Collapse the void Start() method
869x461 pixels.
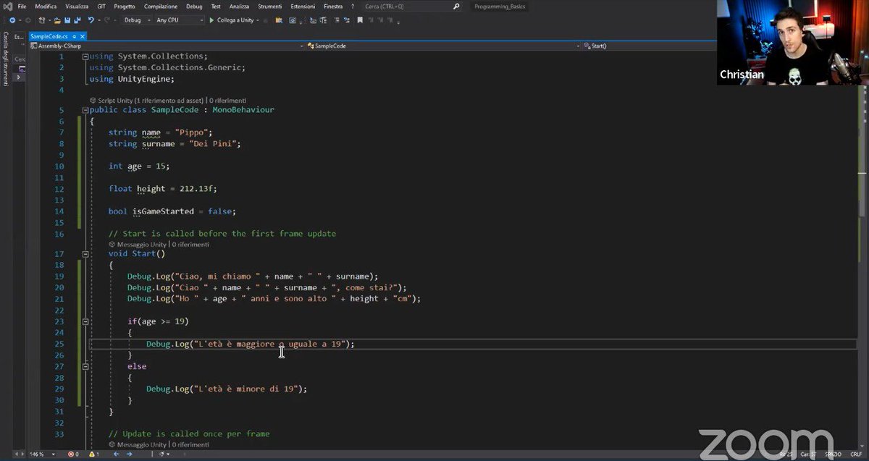point(85,254)
